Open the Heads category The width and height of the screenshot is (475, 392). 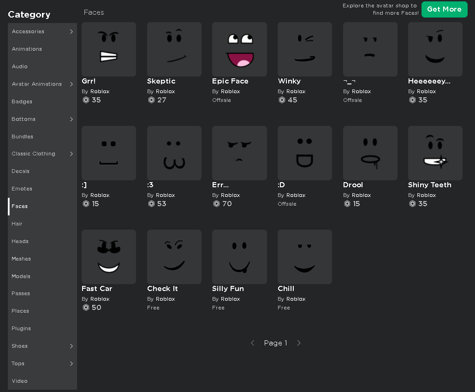click(x=42, y=242)
